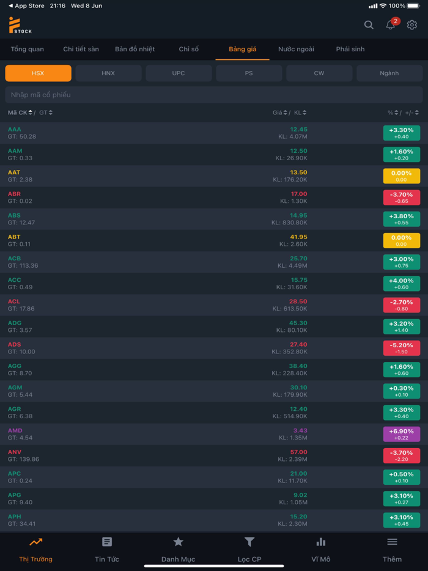
Task: Open the search magnifier icon
Action: coord(369,25)
